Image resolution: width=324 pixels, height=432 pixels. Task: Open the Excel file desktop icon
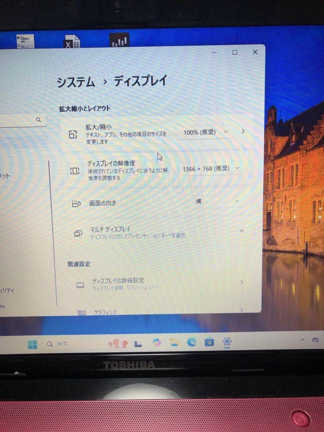(x=72, y=41)
